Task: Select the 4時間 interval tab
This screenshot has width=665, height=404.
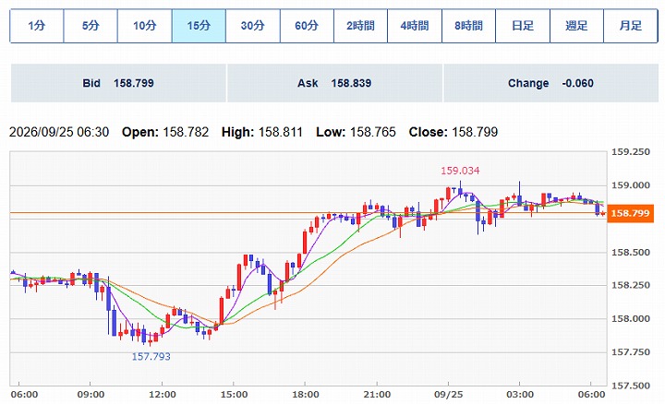Action: pos(415,26)
